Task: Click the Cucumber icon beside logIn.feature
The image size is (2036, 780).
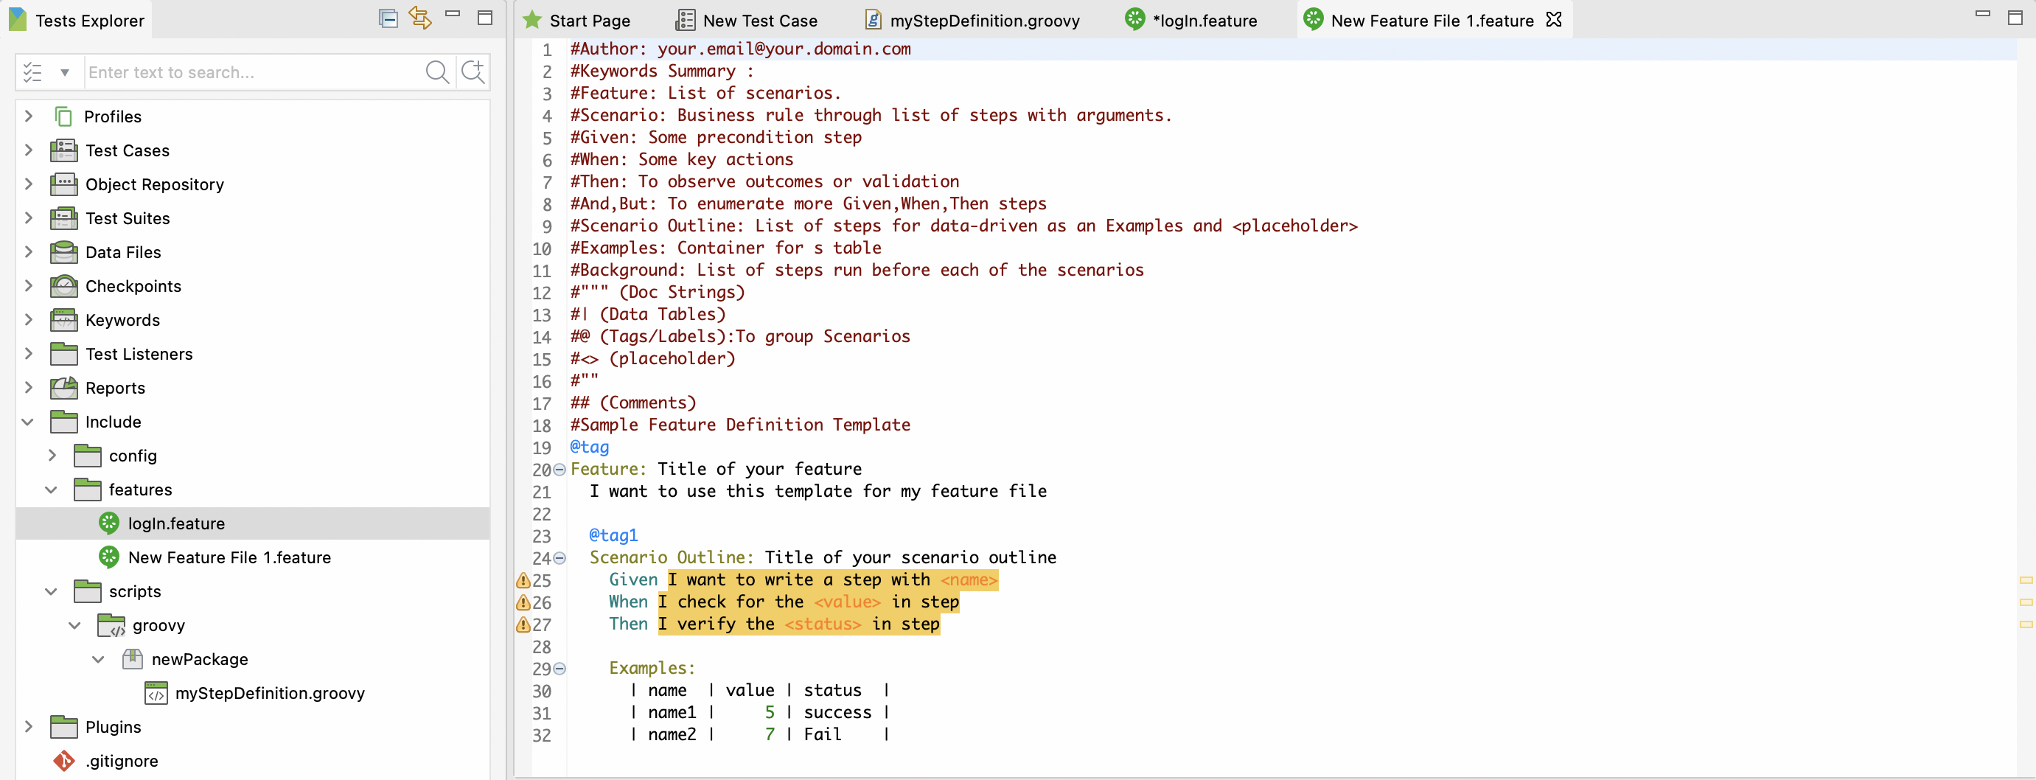Action: pos(108,523)
